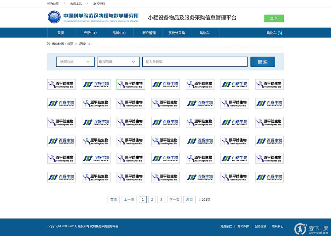The width and height of the screenshot is (331, 236).
Task: Open 联系我们 in the footer
Action: 278,226
